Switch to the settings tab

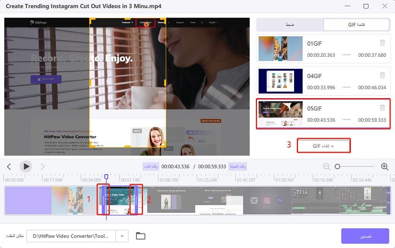(x=290, y=25)
